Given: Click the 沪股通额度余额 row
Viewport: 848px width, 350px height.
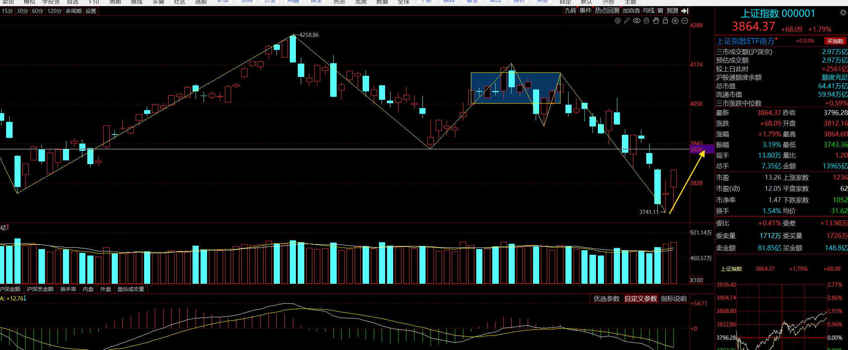Looking at the screenshot, I should pos(782,77).
